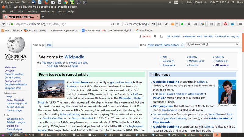Open Wi-Fi network indicator
The width and height of the screenshot is (244, 137).
[x=170, y=2]
